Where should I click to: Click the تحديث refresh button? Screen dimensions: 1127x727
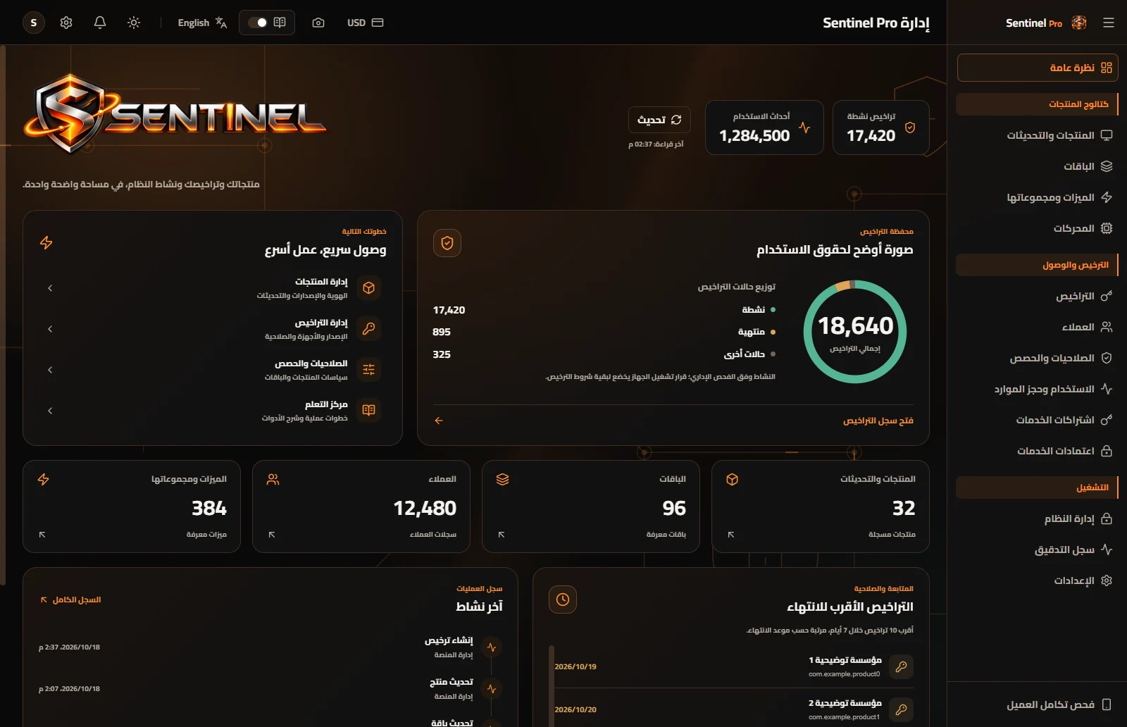(659, 120)
